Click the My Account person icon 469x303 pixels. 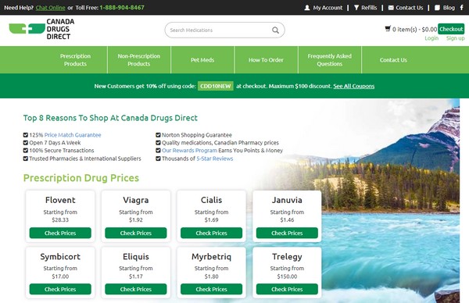(307, 8)
